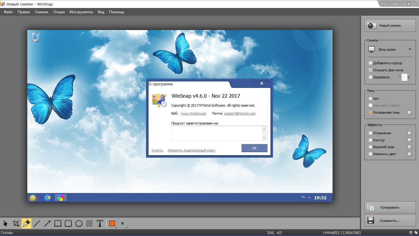Click the Новый снимок button
This screenshot has height=236, width=419.
(x=390, y=26)
